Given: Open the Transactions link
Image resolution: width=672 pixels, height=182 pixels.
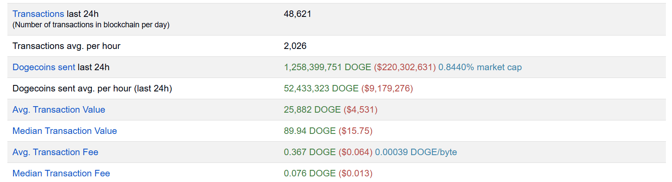Looking at the screenshot, I should point(38,14).
